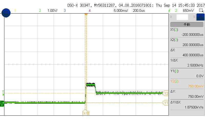Click the ΔY/ΔX label

coord(176,102)
